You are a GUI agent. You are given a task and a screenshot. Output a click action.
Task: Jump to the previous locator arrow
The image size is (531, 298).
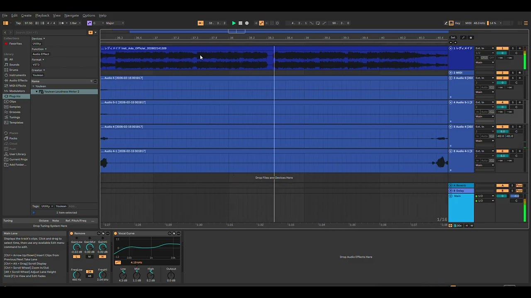coord(451,42)
